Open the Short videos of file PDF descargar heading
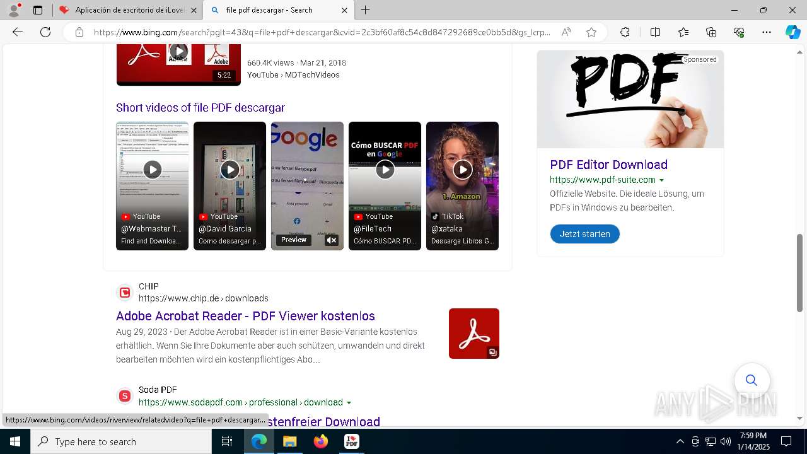Viewport: 807px width, 454px height. coord(200,108)
